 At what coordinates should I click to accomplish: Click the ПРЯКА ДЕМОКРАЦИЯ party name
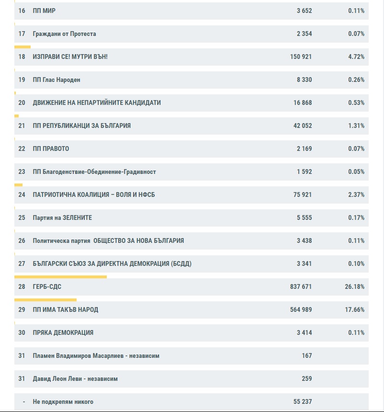coord(63,332)
